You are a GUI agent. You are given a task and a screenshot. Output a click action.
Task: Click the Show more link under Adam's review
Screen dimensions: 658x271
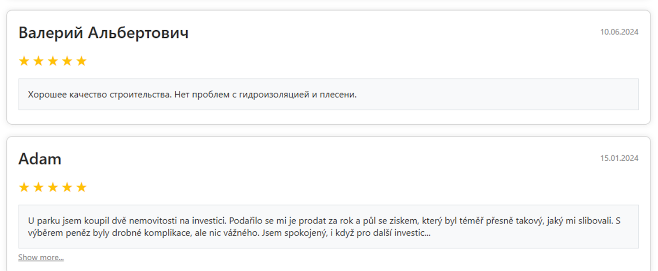(41, 257)
